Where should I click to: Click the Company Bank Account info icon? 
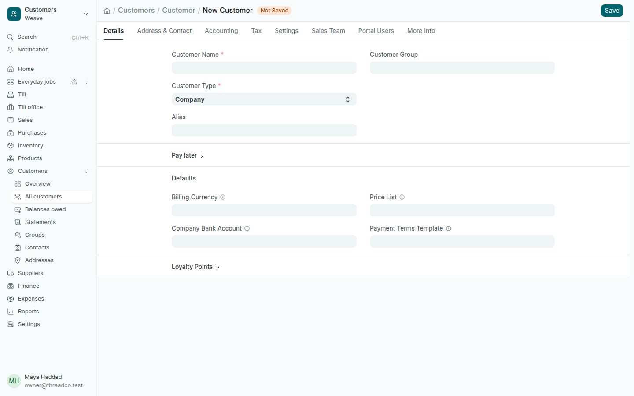tap(247, 228)
